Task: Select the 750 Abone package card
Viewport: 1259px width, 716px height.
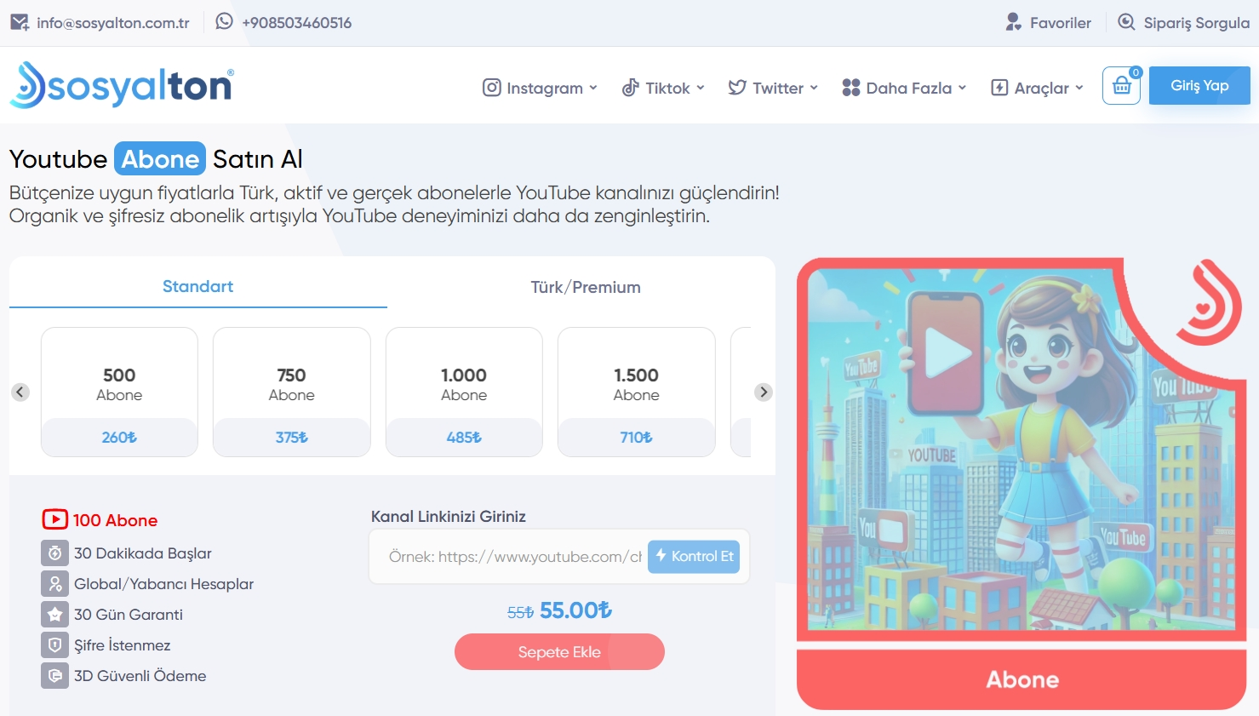Action: (292, 392)
